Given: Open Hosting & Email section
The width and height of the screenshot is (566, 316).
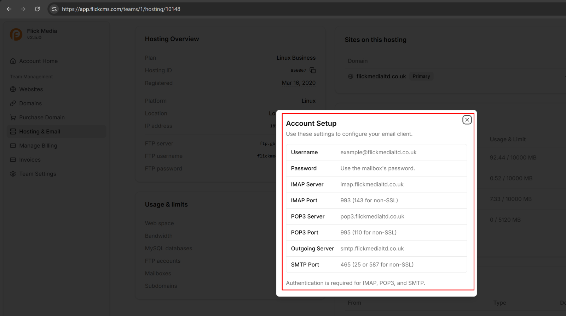Looking at the screenshot, I should coord(57,131).
